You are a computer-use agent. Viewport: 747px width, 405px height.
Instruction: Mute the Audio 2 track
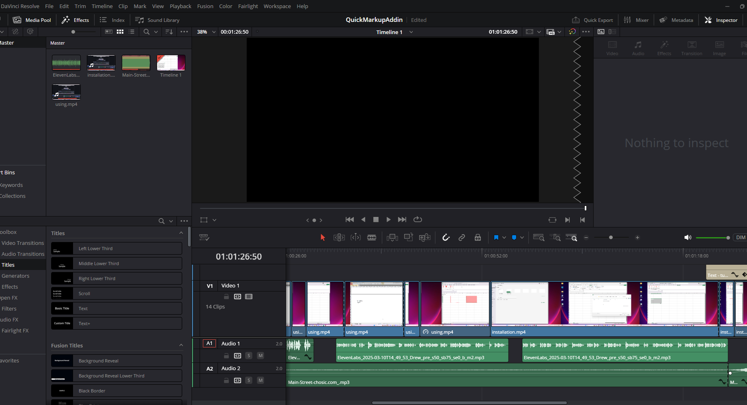coord(260,380)
